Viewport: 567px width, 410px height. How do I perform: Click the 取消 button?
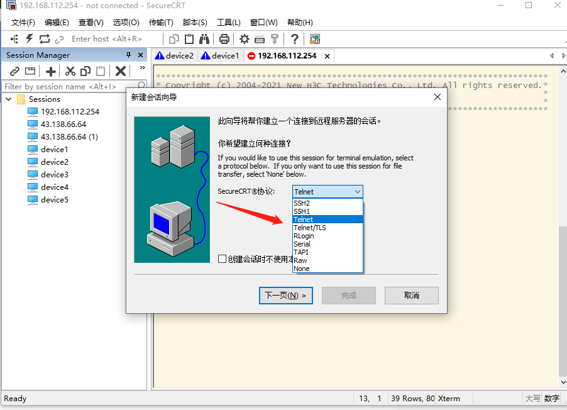tap(411, 295)
